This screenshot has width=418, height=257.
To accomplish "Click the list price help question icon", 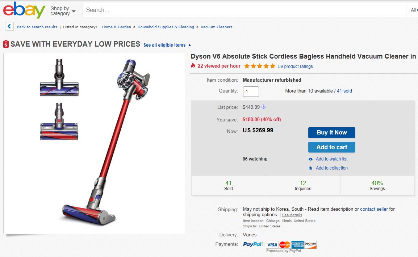I will 263,107.
